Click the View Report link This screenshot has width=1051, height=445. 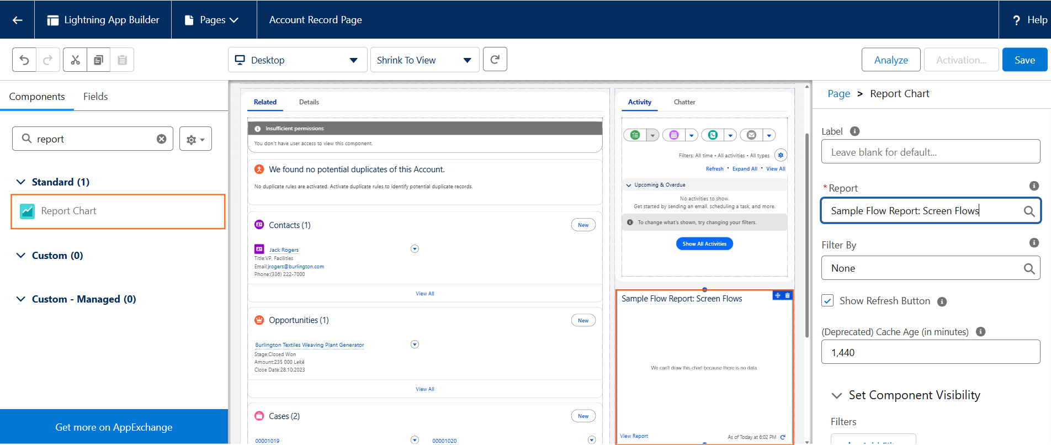point(634,436)
